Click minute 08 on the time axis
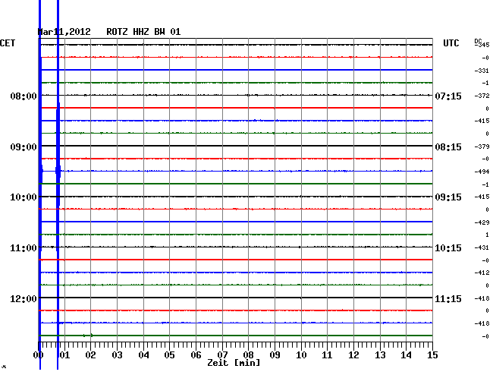The image size is (493, 375). click(x=248, y=355)
